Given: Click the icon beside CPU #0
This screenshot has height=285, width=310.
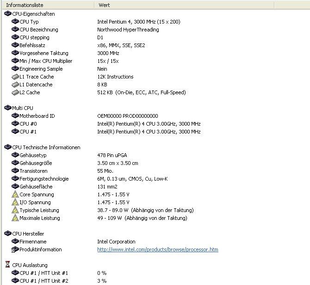Looking at the screenshot, I should pos(15,123).
